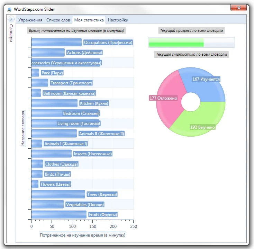
Task: Switch to the Упражнения tab
Action: pos(30,20)
